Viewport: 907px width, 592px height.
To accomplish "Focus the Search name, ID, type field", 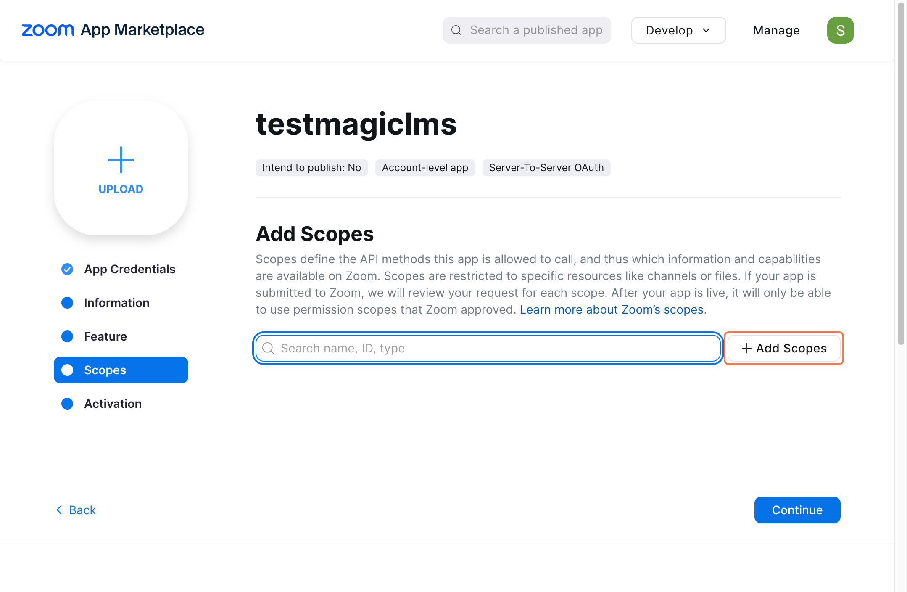I will (488, 348).
